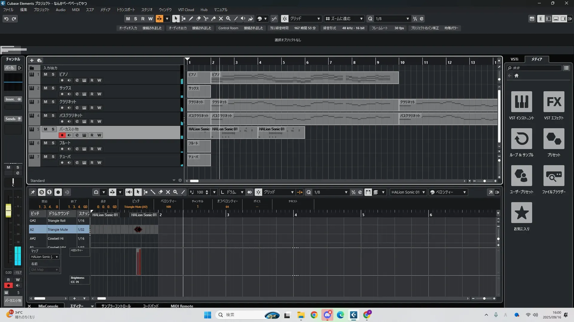
Task: Switch to the MixConsole tab
Action: pyautogui.click(x=48, y=306)
